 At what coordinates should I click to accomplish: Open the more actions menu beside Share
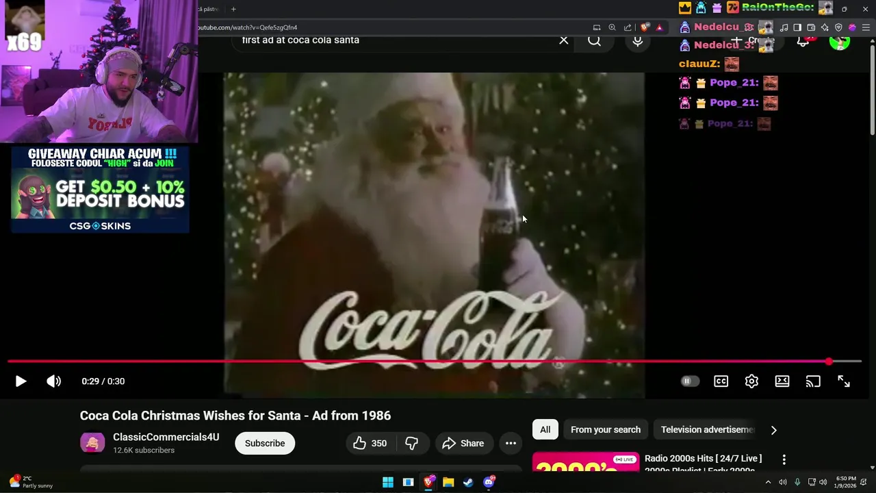pos(511,443)
